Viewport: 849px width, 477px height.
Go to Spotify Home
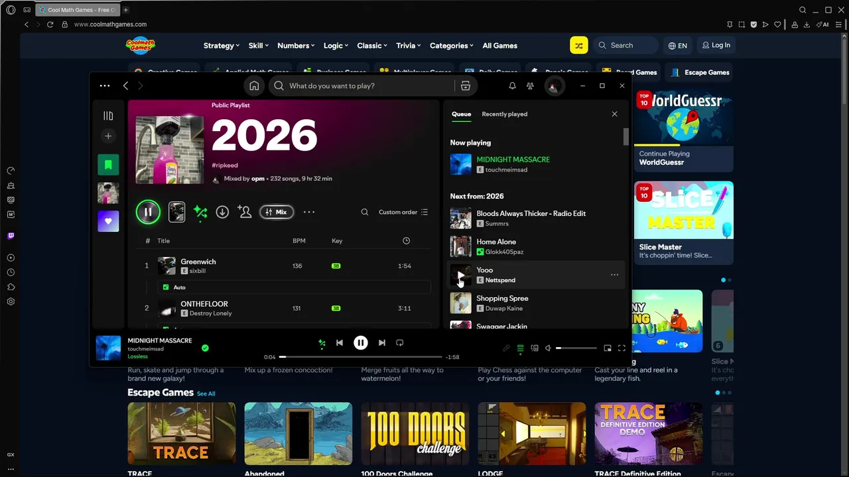coord(254,85)
